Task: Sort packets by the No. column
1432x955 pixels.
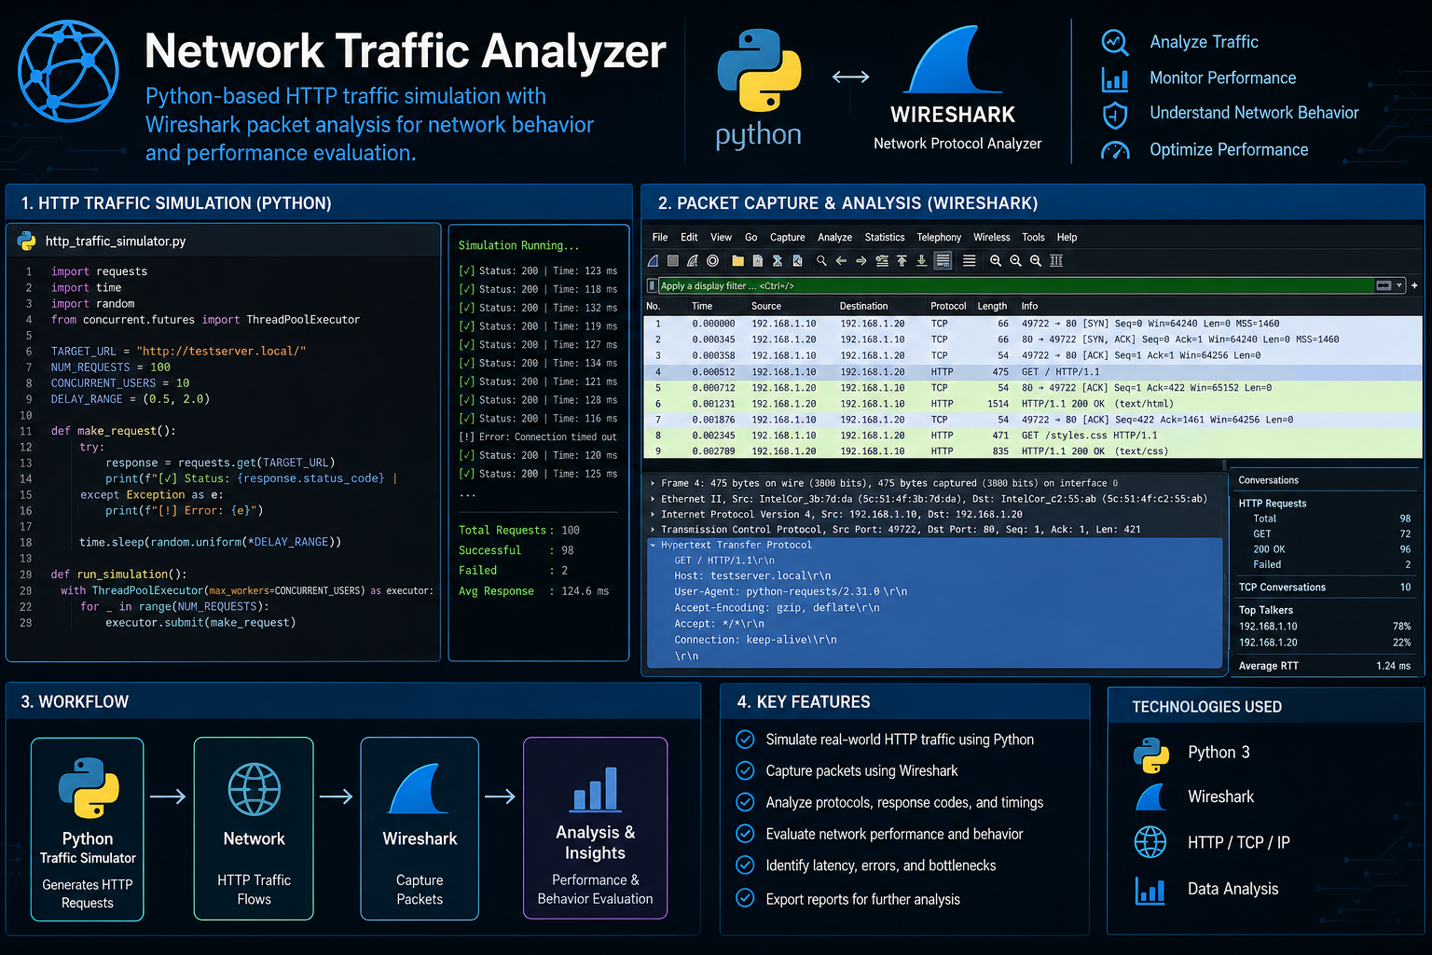Action: 654,306
